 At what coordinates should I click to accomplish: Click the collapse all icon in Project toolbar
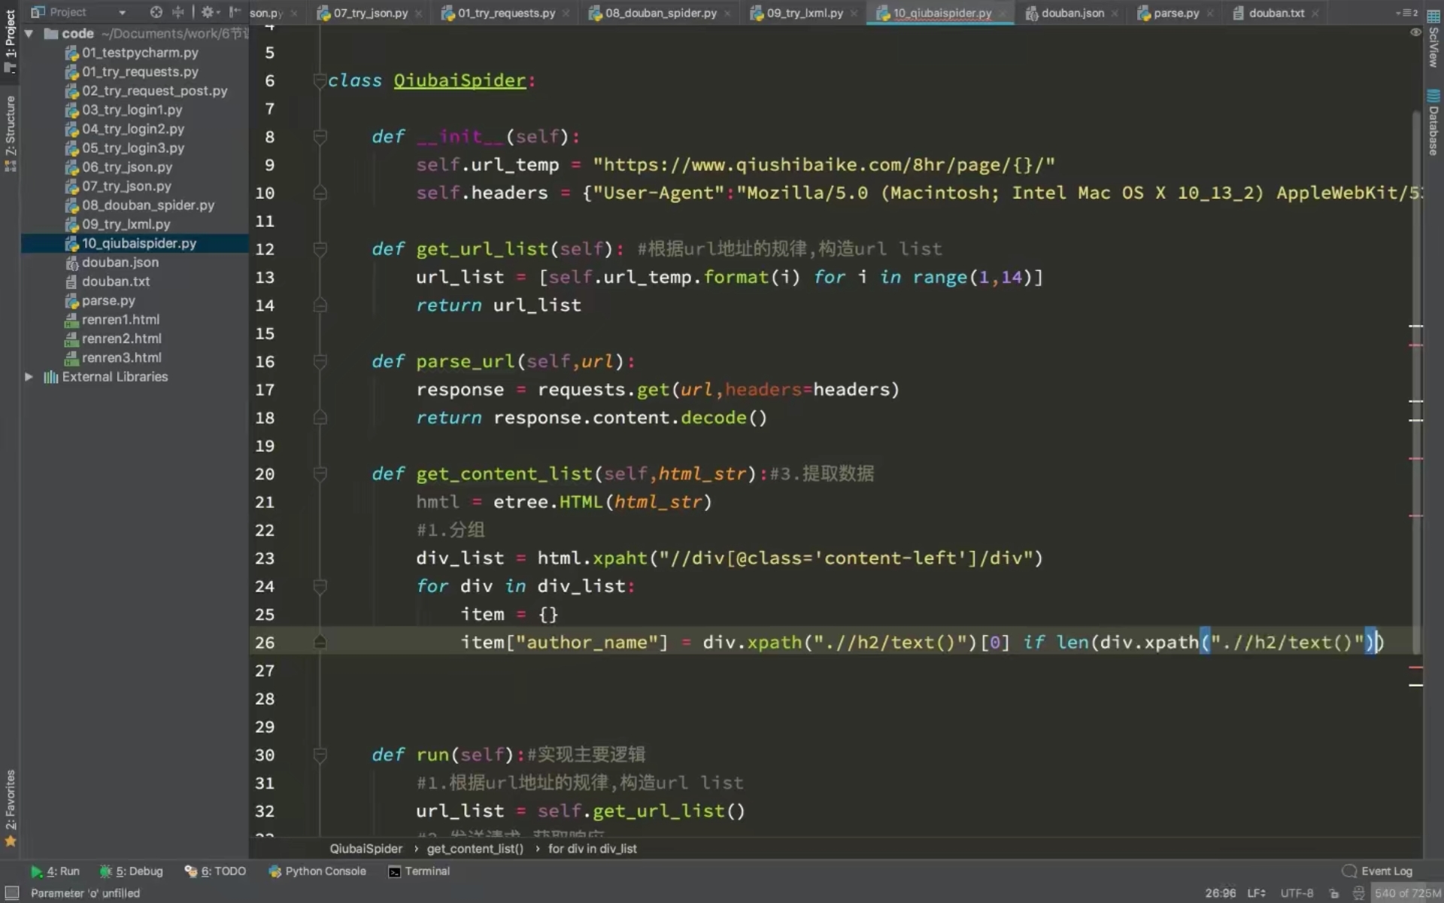[178, 12]
